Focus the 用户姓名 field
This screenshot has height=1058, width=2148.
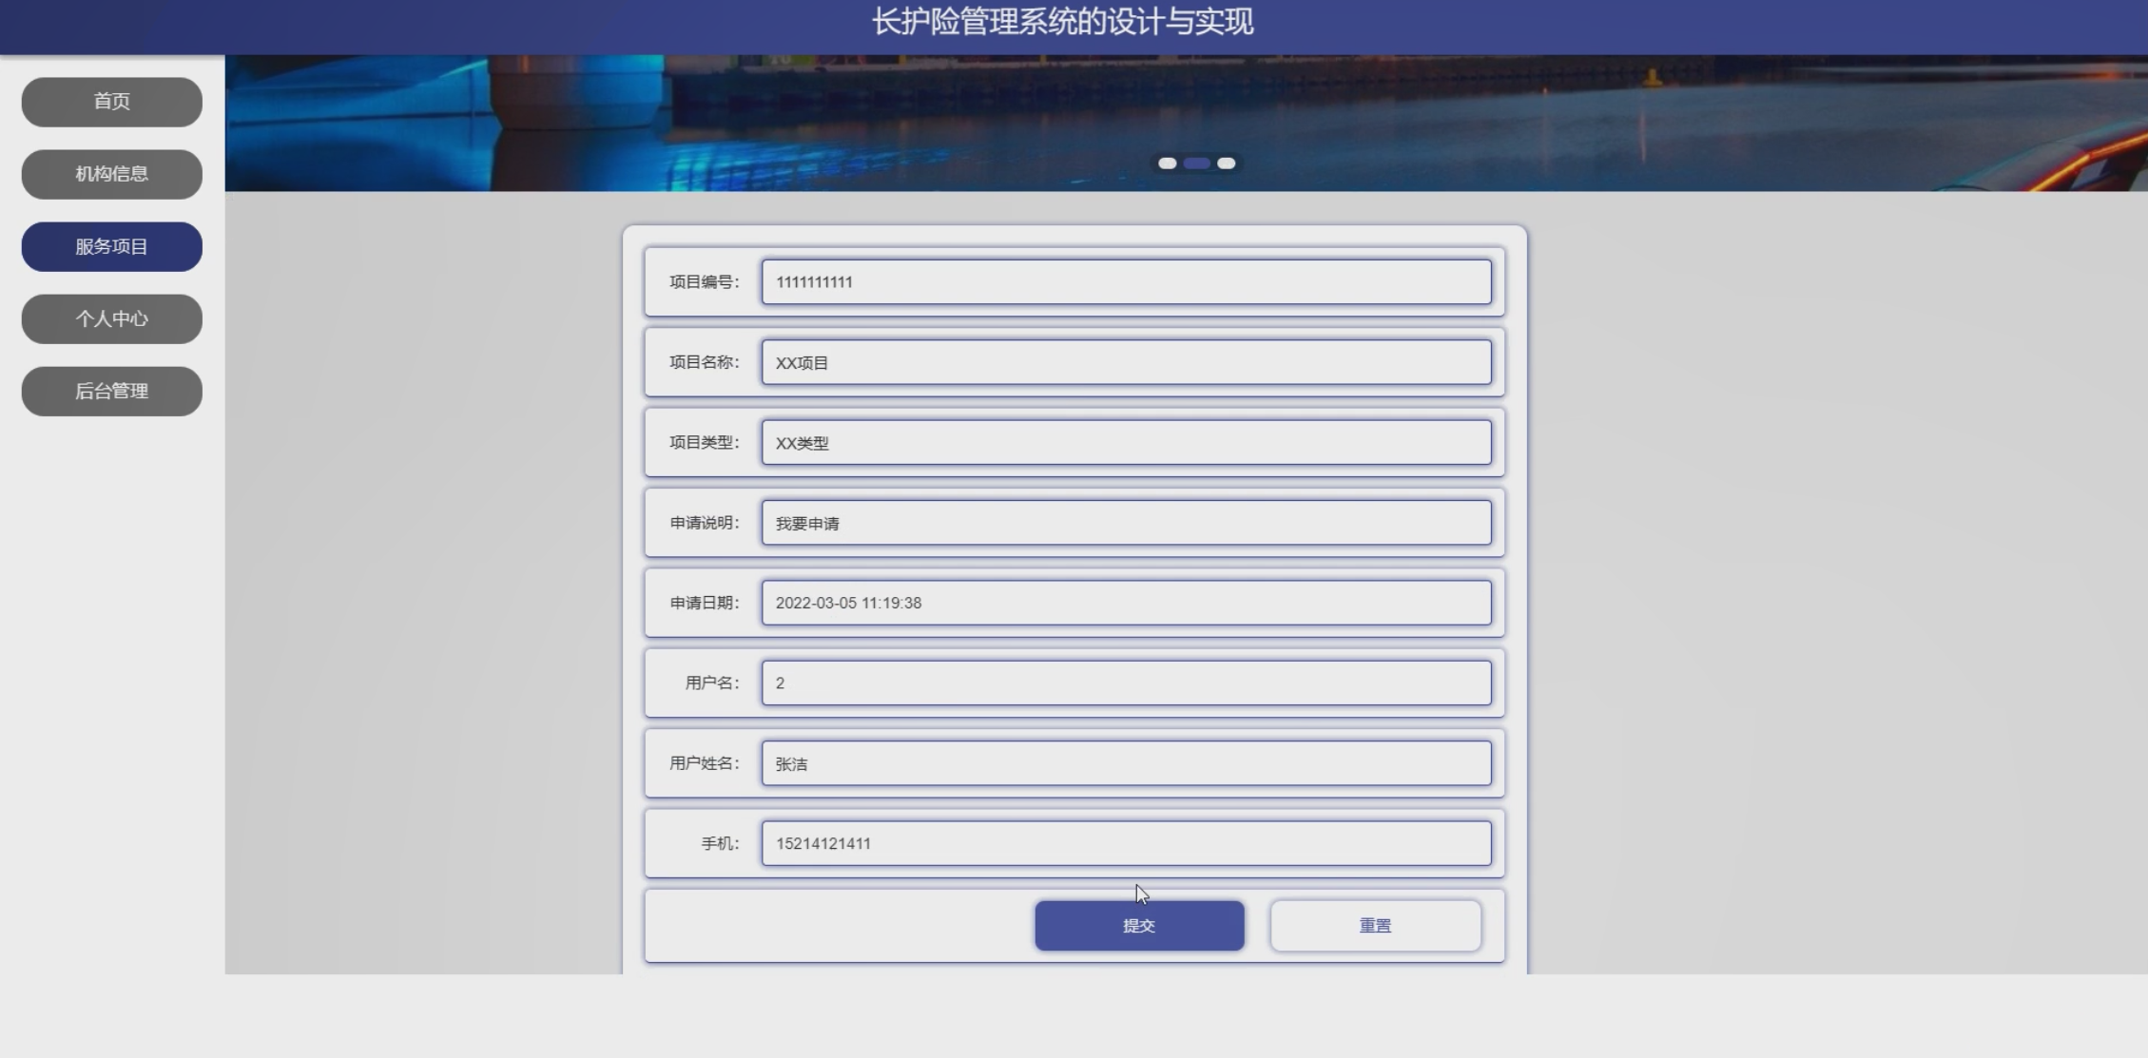pyautogui.click(x=1126, y=763)
